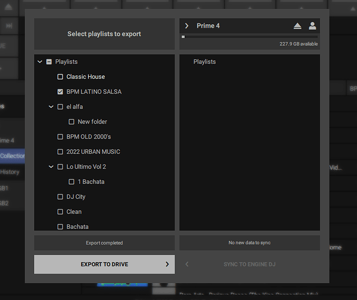
Task: Check the Bachata playlist checkbox
Action: tap(60, 227)
